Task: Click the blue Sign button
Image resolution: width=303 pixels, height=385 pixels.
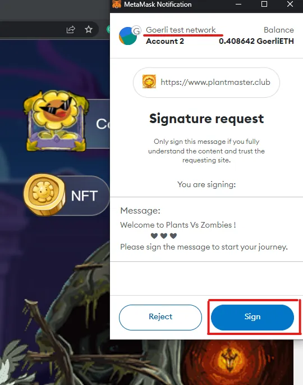Action: tap(252, 317)
